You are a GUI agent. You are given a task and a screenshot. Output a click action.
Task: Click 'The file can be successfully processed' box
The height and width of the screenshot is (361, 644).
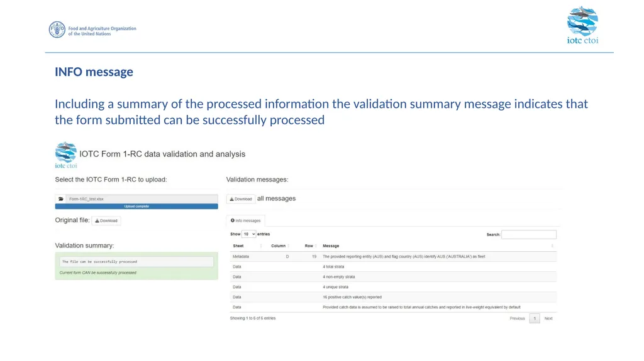pyautogui.click(x=136, y=262)
